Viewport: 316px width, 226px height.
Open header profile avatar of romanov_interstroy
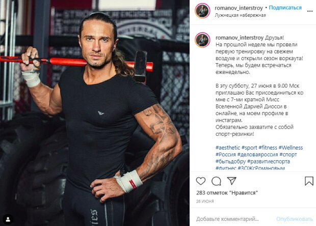202,11
